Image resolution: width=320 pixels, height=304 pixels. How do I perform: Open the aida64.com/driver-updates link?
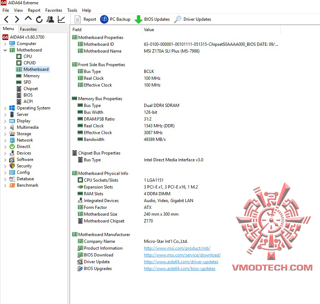coord(181,262)
